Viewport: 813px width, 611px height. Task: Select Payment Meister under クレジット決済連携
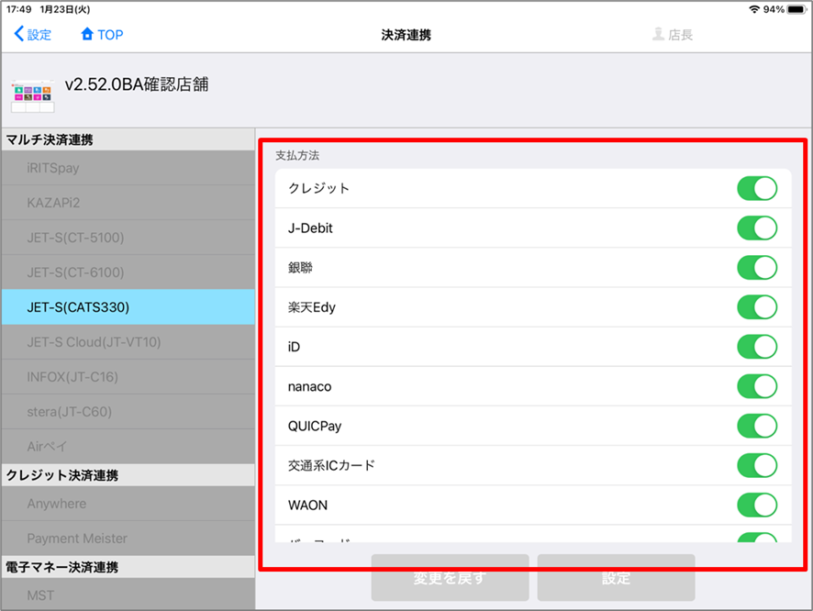pos(128,539)
